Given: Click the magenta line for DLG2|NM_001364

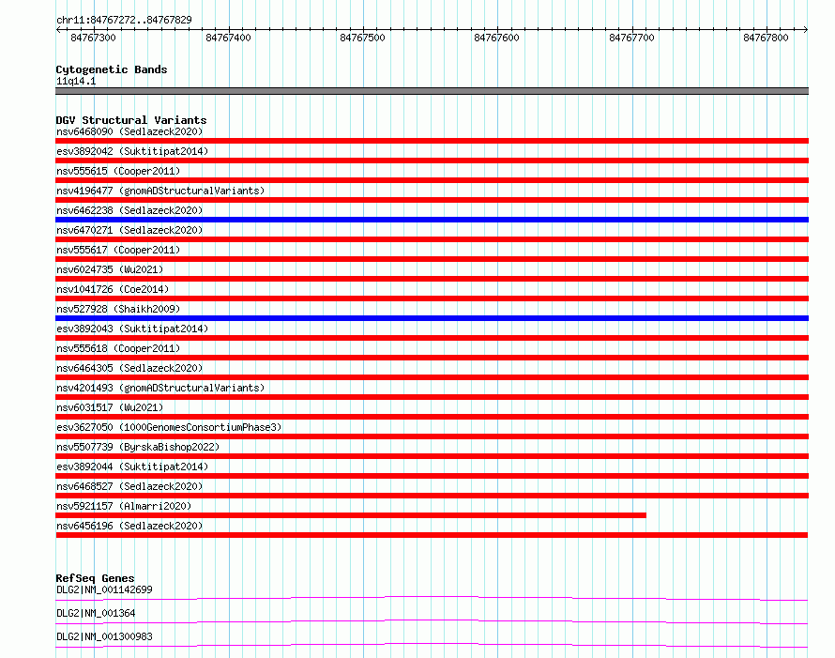Looking at the screenshot, I should click(x=432, y=621).
